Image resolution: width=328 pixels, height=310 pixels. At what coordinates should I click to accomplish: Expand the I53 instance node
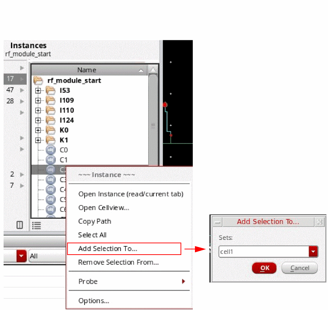tap(38, 91)
